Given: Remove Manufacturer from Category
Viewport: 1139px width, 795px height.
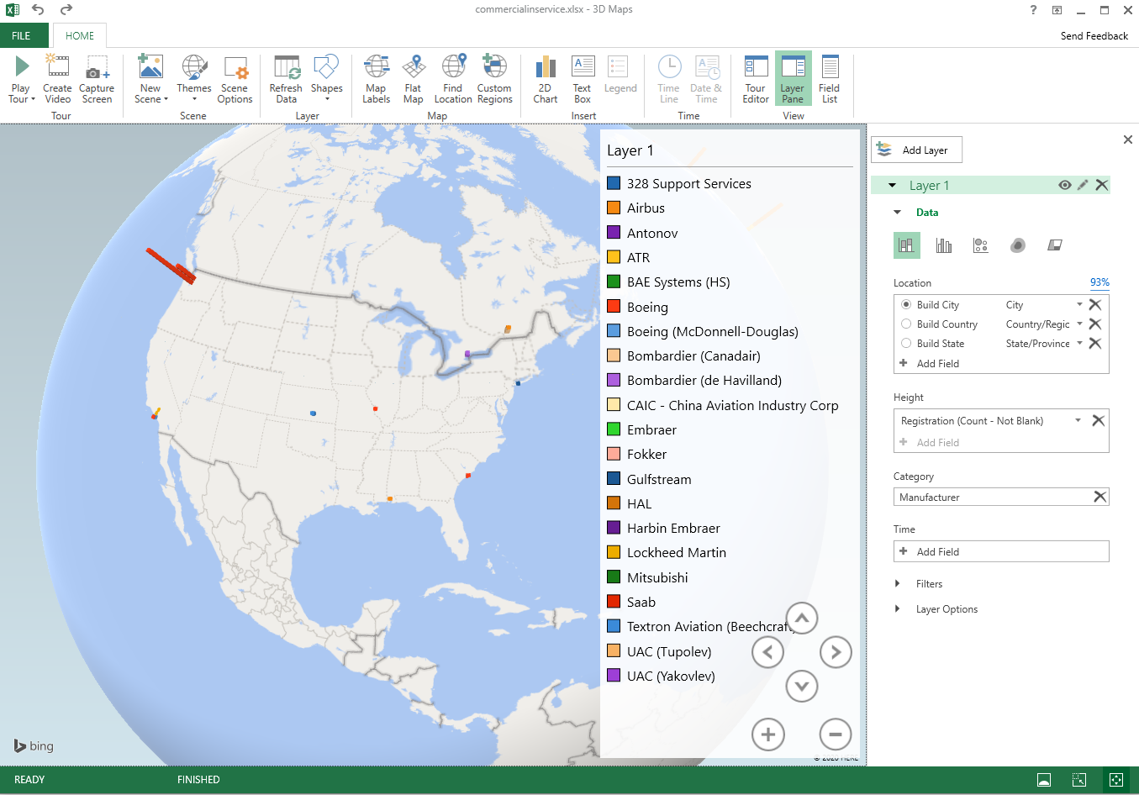Looking at the screenshot, I should (x=1099, y=497).
